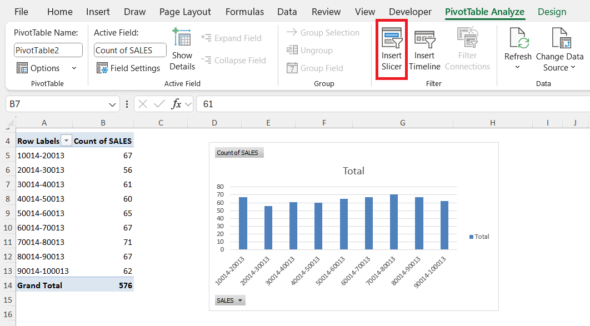Viewport: 590px width, 326px height.
Task: Open the Formulas ribbon tab
Action: click(244, 12)
